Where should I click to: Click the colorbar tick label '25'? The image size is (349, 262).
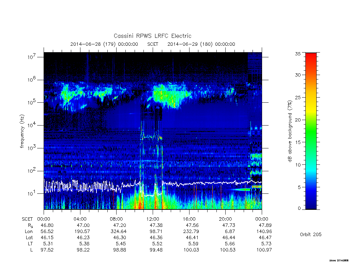[x=298, y=97]
